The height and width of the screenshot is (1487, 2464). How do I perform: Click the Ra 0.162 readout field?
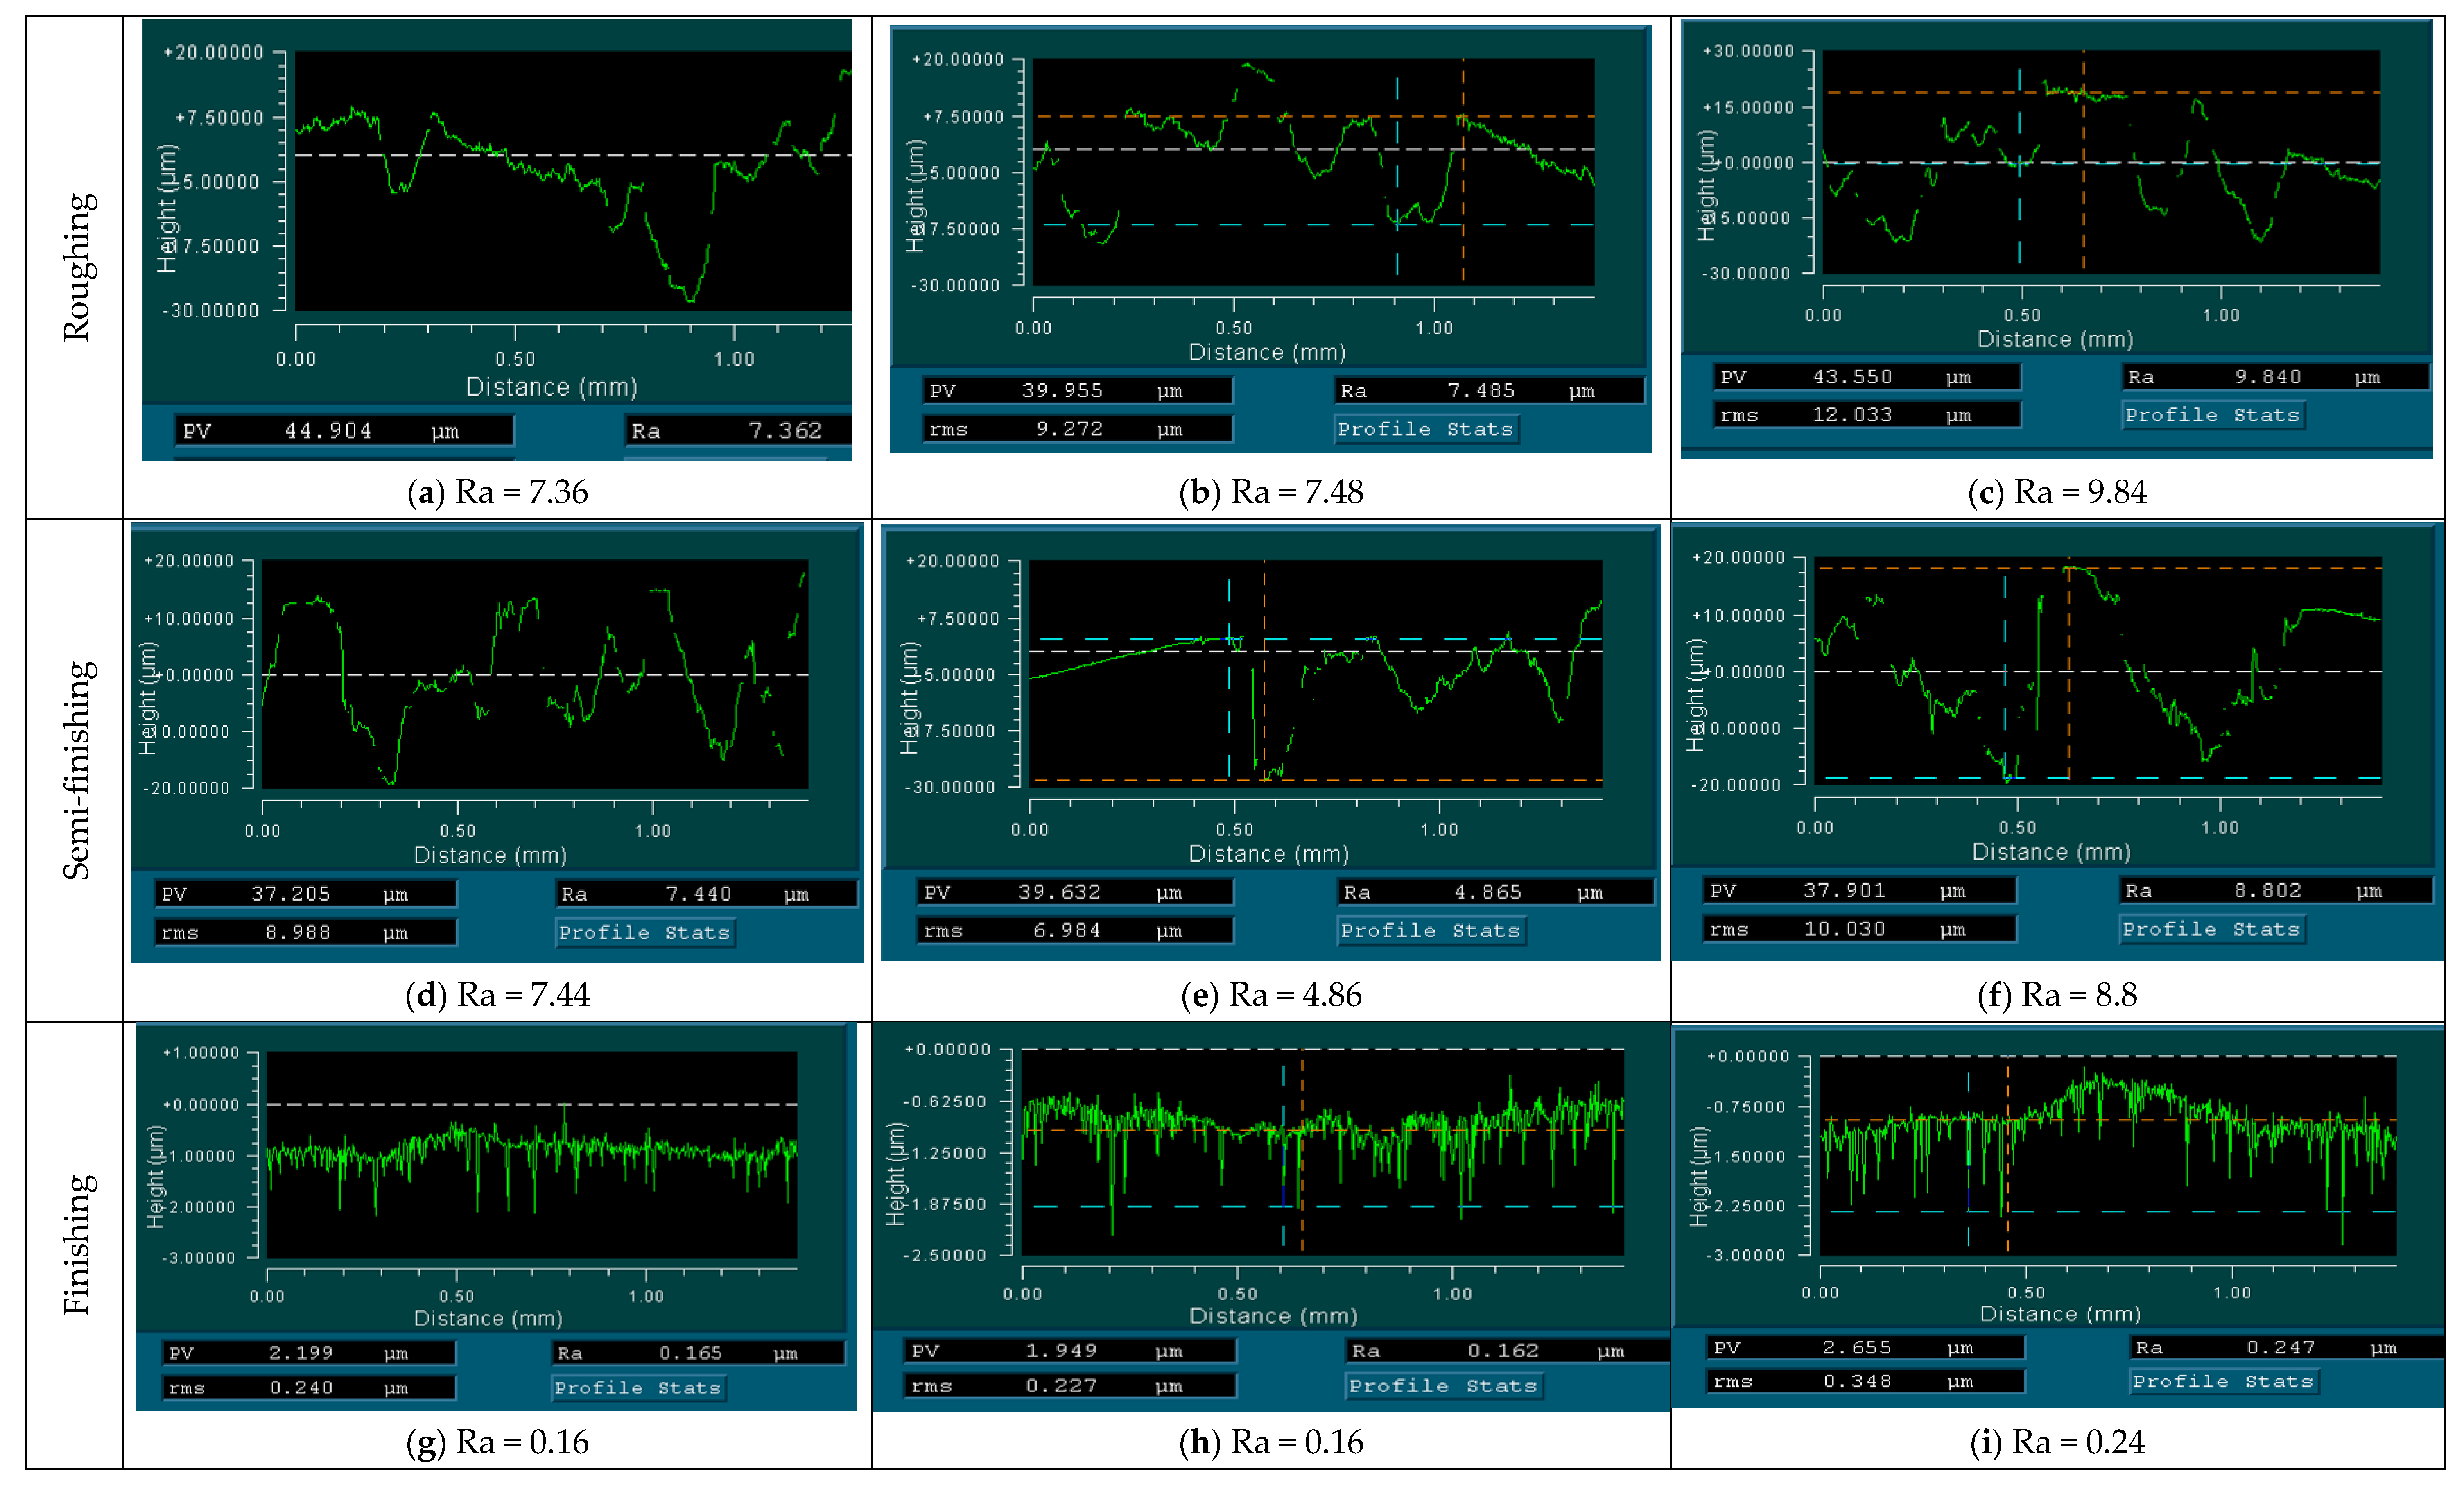coord(1505,1351)
